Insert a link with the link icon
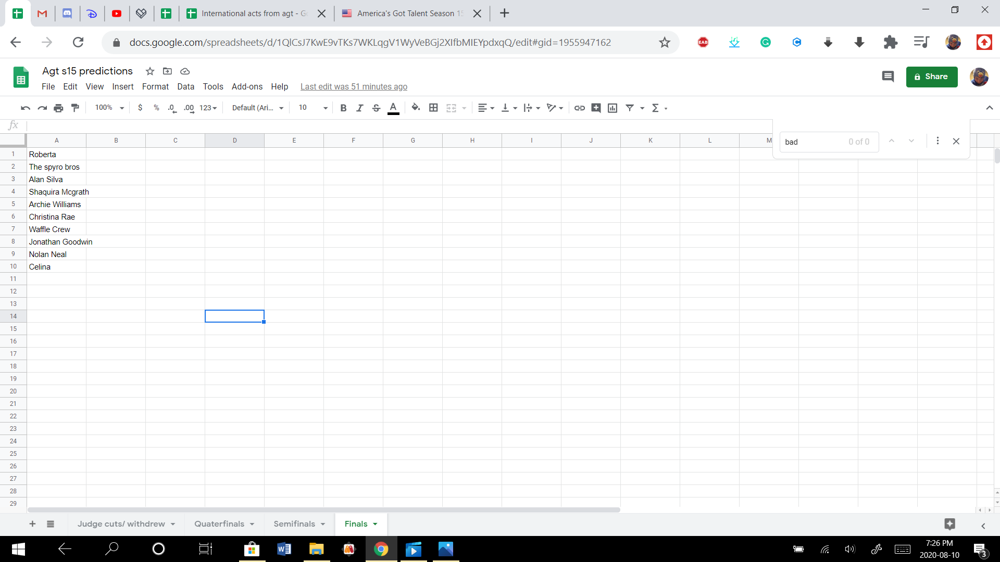 (x=579, y=108)
